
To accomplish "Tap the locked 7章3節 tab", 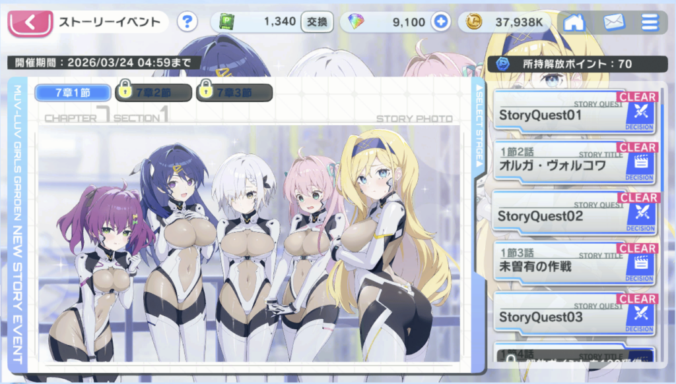I will pyautogui.click(x=234, y=92).
